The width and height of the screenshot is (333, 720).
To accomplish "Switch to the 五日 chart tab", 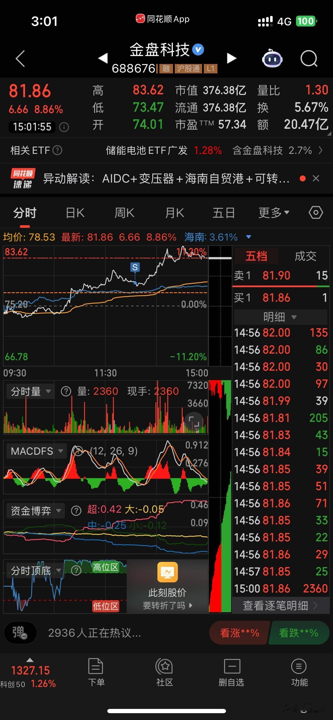I will [224, 212].
